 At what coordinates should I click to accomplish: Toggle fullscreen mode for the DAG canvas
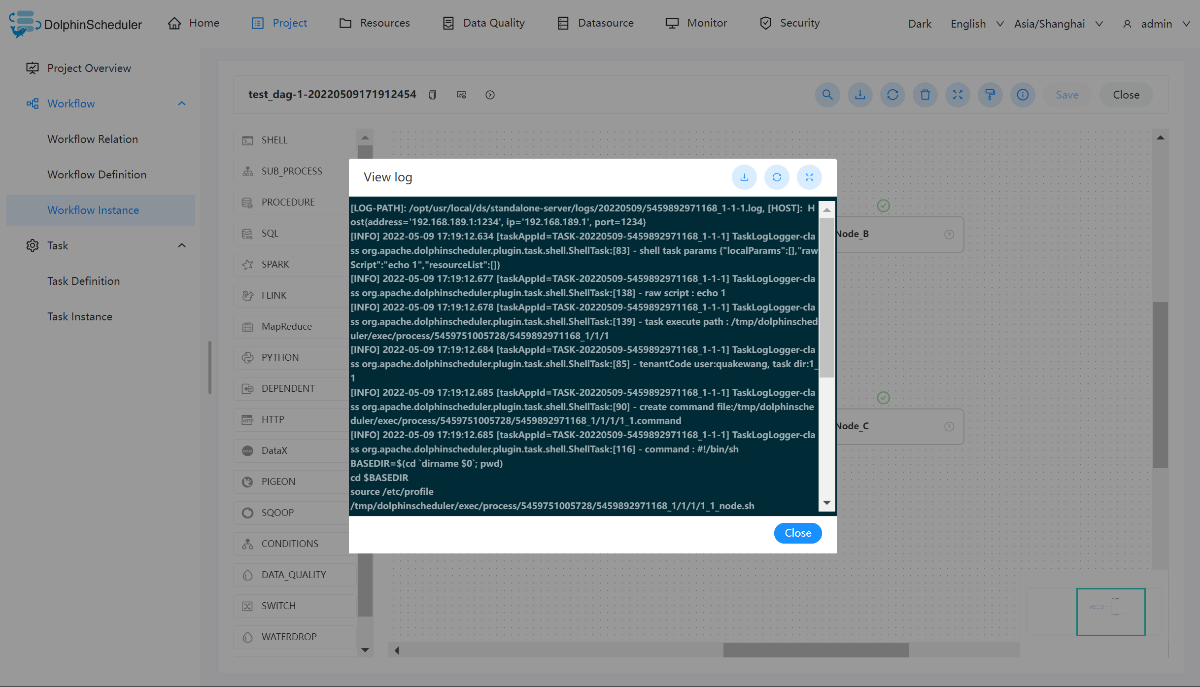click(958, 95)
